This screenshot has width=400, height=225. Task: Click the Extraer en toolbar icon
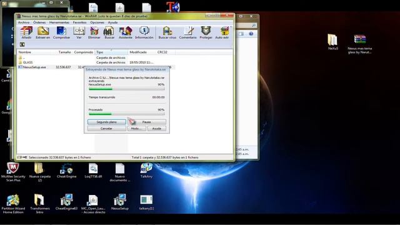(x=43, y=32)
